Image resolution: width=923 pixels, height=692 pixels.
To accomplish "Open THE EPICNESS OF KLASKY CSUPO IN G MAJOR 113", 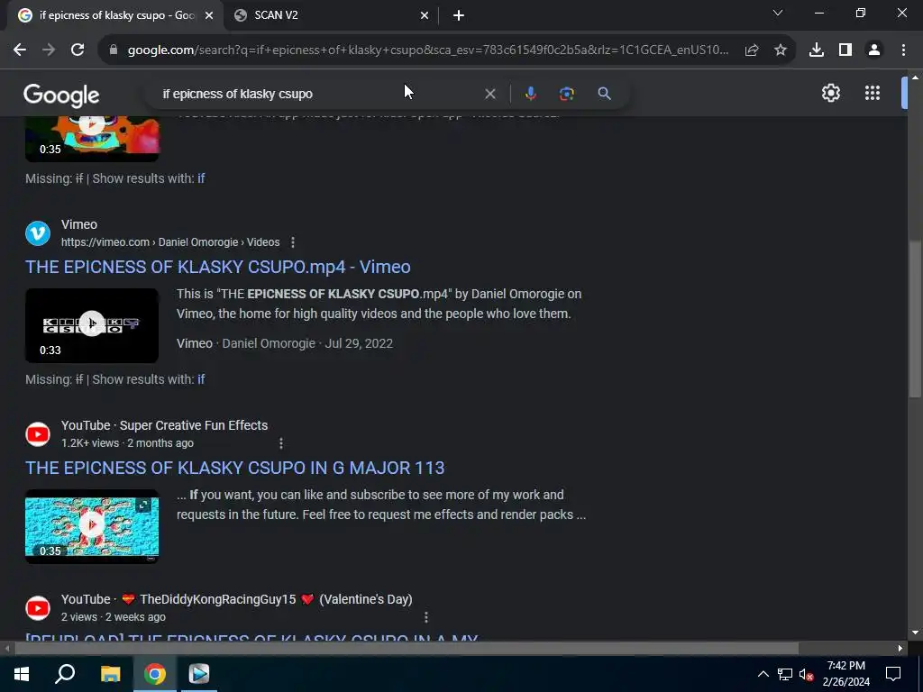I will point(235,468).
